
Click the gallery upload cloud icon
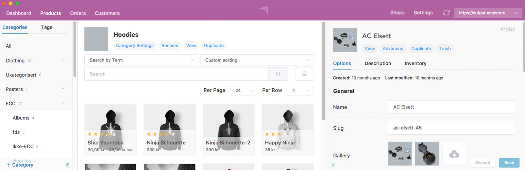(454, 154)
